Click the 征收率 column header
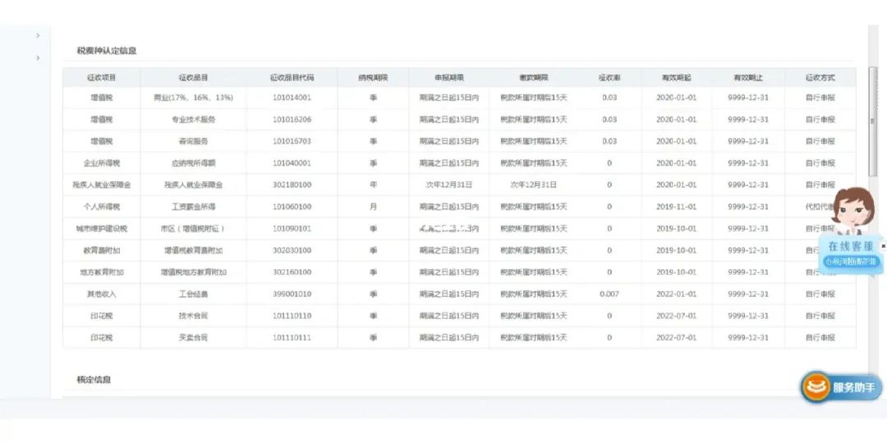The image size is (887, 443). click(x=609, y=78)
